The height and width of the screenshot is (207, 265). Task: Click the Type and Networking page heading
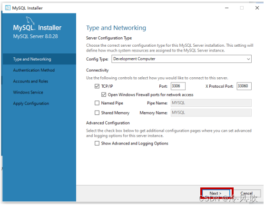click(116, 28)
